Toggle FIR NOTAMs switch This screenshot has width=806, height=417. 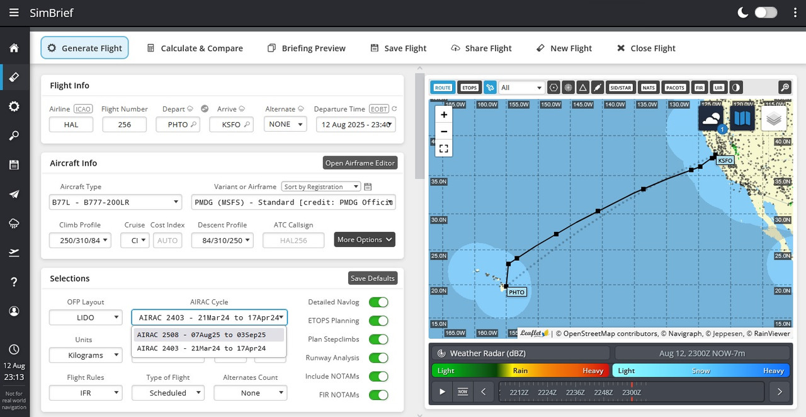pos(378,395)
